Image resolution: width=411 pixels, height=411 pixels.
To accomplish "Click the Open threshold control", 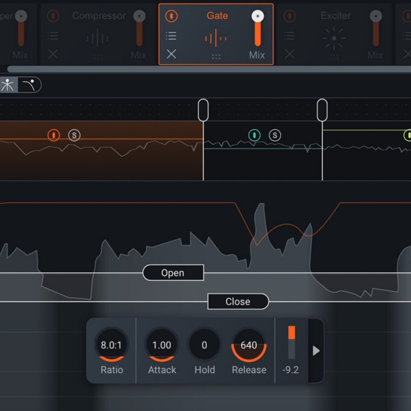I will point(173,273).
